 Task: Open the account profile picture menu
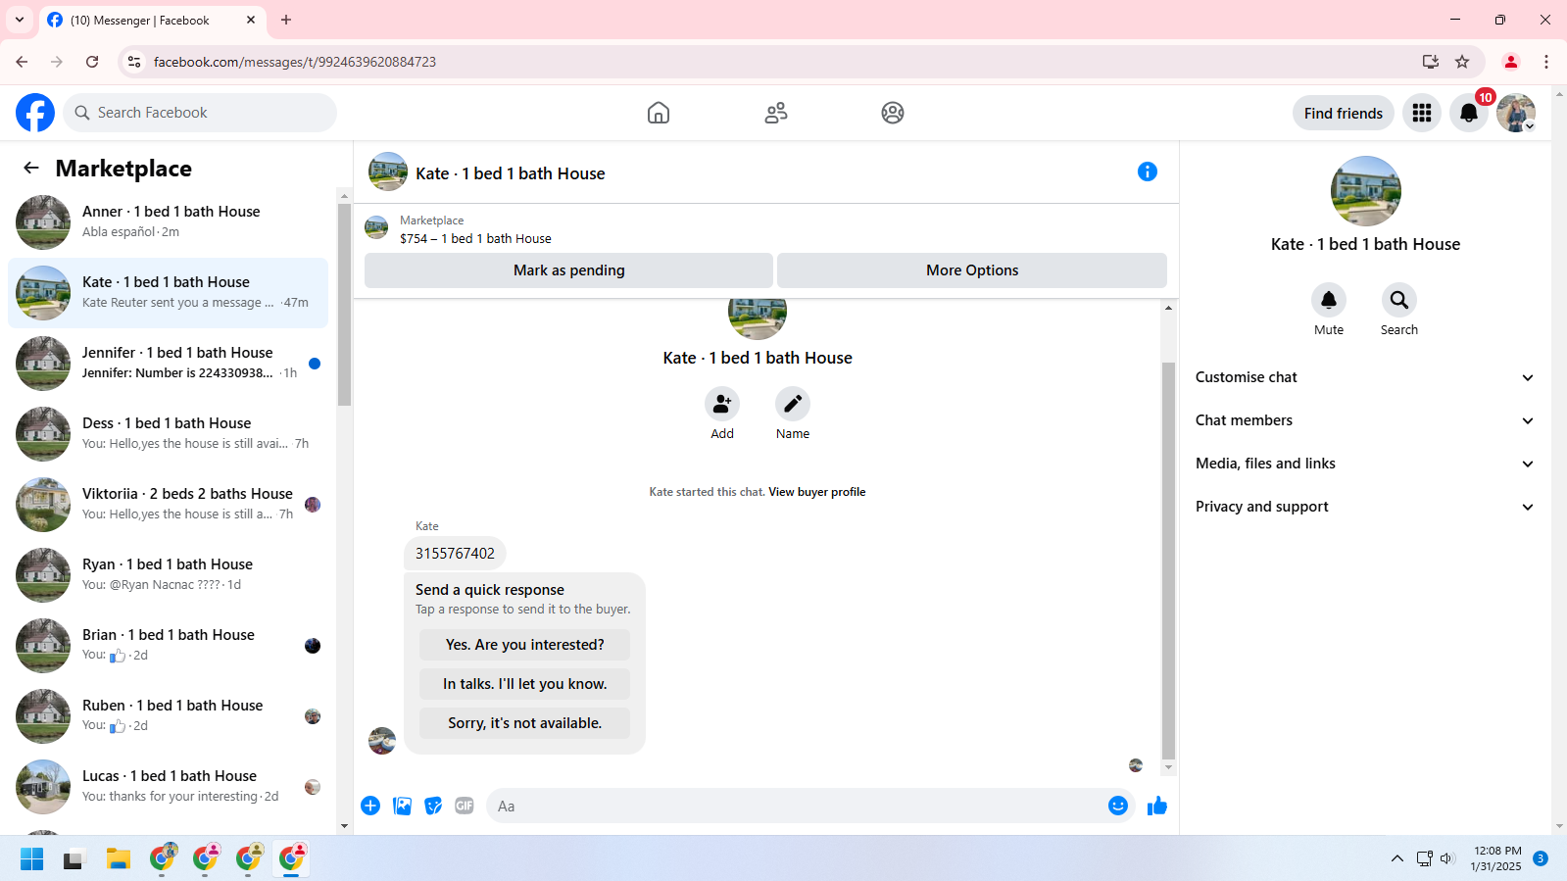(1516, 113)
